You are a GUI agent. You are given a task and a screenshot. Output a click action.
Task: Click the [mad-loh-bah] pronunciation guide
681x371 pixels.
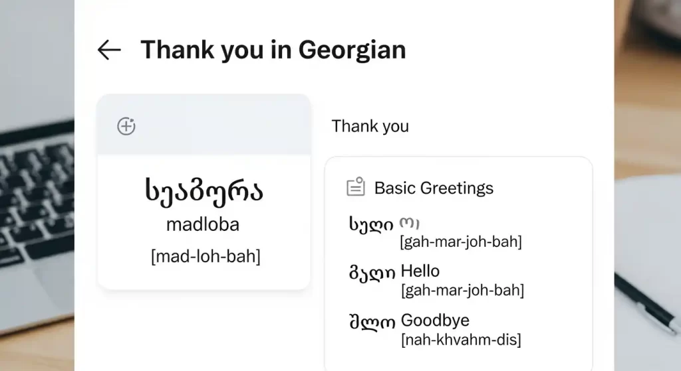pyautogui.click(x=205, y=256)
